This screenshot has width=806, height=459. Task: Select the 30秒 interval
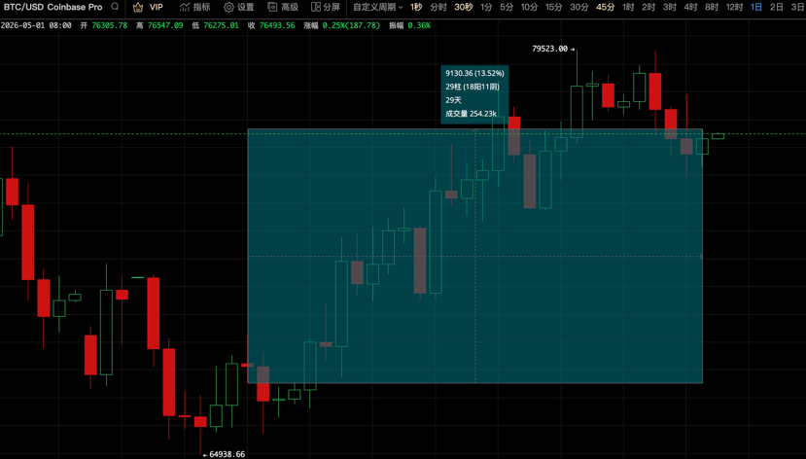coord(464,7)
